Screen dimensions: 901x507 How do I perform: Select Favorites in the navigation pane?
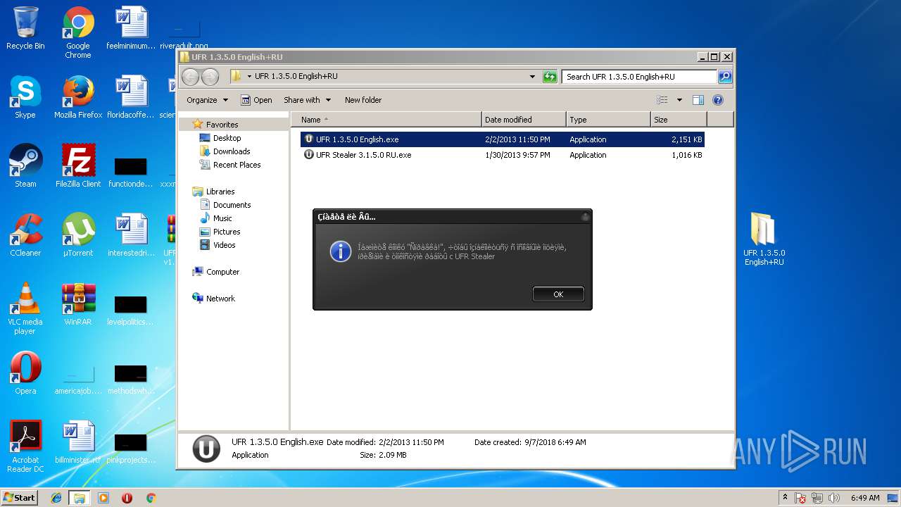pyautogui.click(x=222, y=125)
